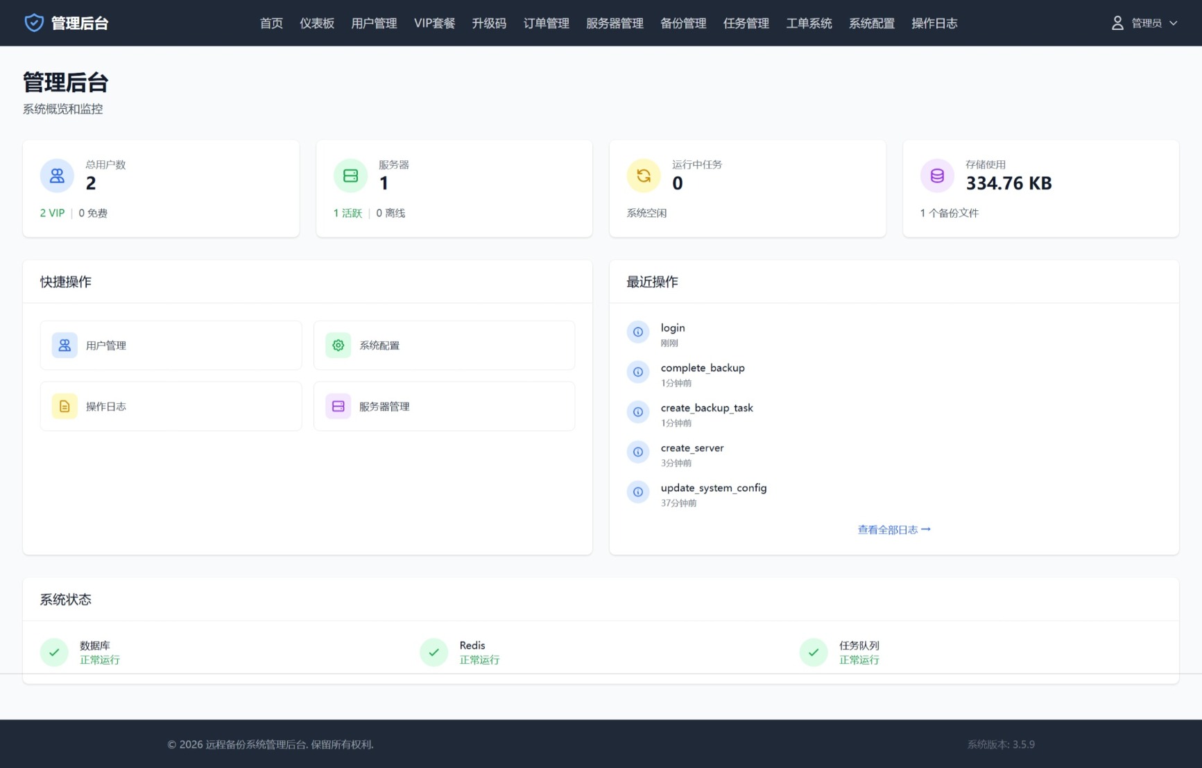Click the total users stat icon
Viewport: 1202px width, 768px height.
point(57,176)
